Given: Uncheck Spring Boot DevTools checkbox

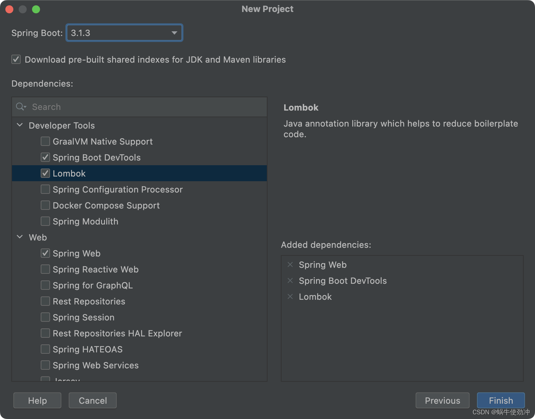Looking at the screenshot, I should [x=45, y=158].
